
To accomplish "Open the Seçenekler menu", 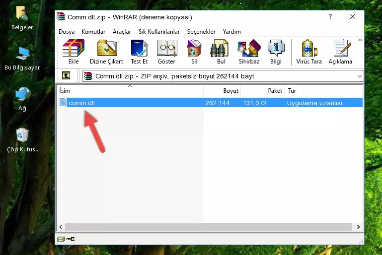I will [x=201, y=32].
